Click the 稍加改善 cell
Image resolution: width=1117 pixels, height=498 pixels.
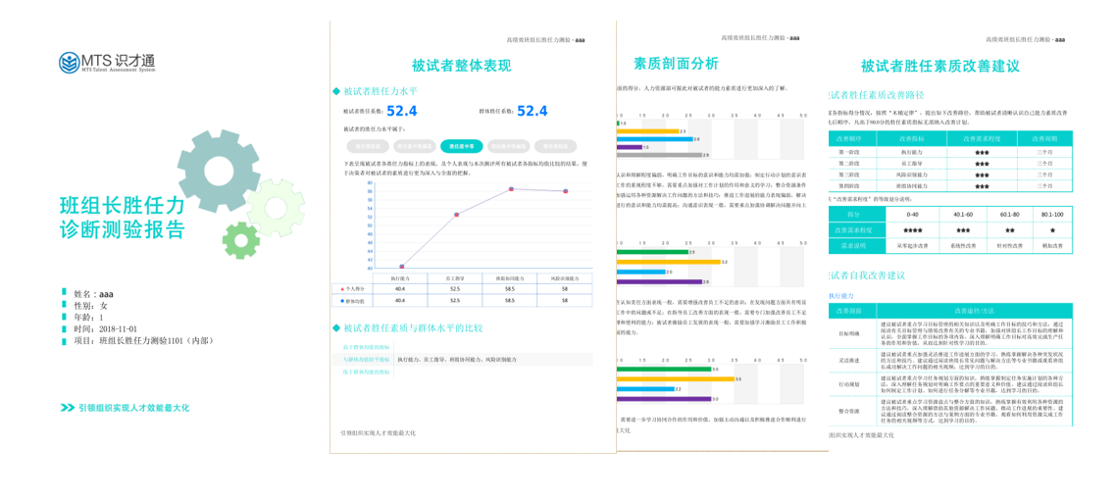pyautogui.click(x=1051, y=246)
